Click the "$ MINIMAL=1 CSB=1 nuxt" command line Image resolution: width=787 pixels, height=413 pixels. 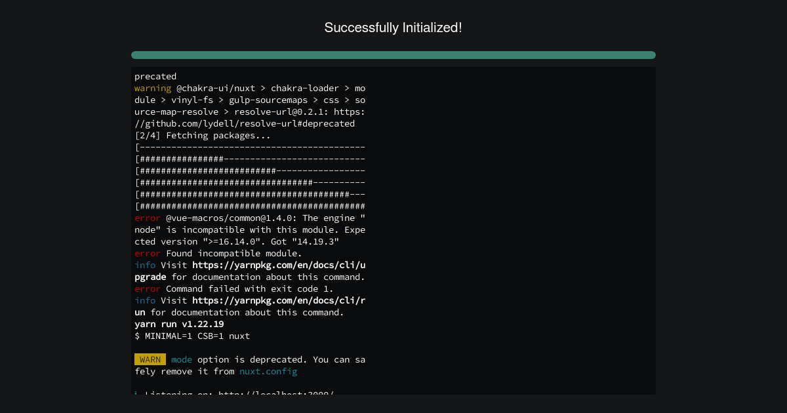[192, 336]
